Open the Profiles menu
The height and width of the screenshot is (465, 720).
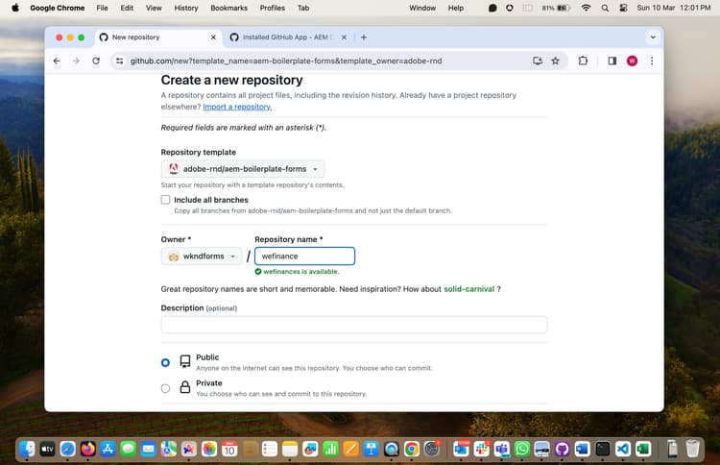[x=273, y=8]
